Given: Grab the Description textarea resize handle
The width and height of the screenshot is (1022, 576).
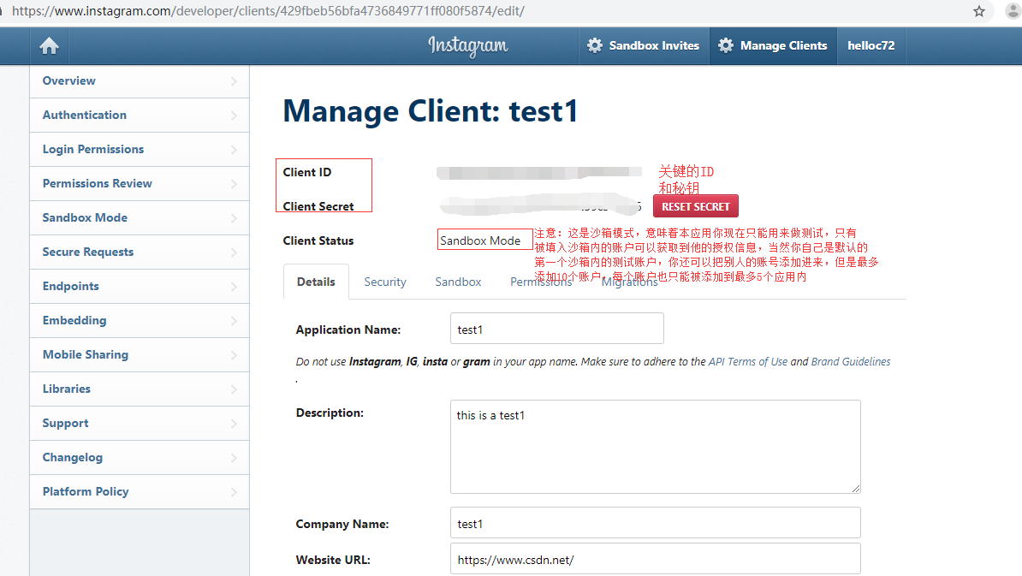Looking at the screenshot, I should [x=856, y=489].
